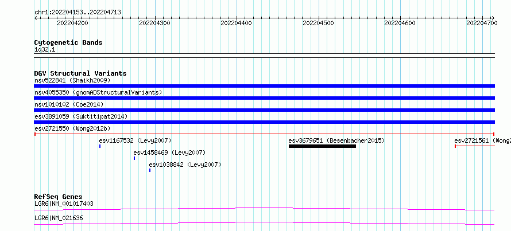Select the 1q32.1 band label
Viewport: 511px width, 231px height.
click(45, 50)
